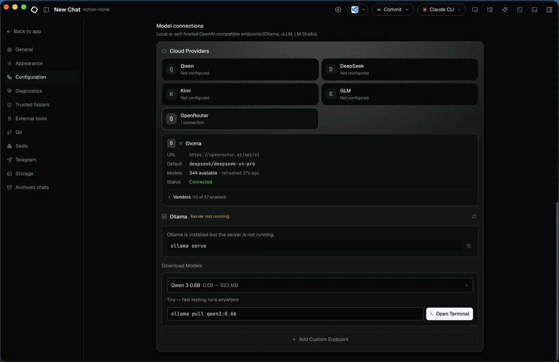Click the file tree icon in toolbar
The width and height of the screenshot is (559, 362).
[490, 9]
